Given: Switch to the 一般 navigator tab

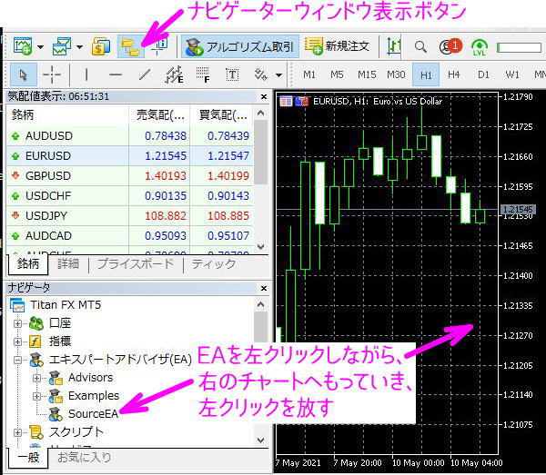Looking at the screenshot, I should (28, 457).
